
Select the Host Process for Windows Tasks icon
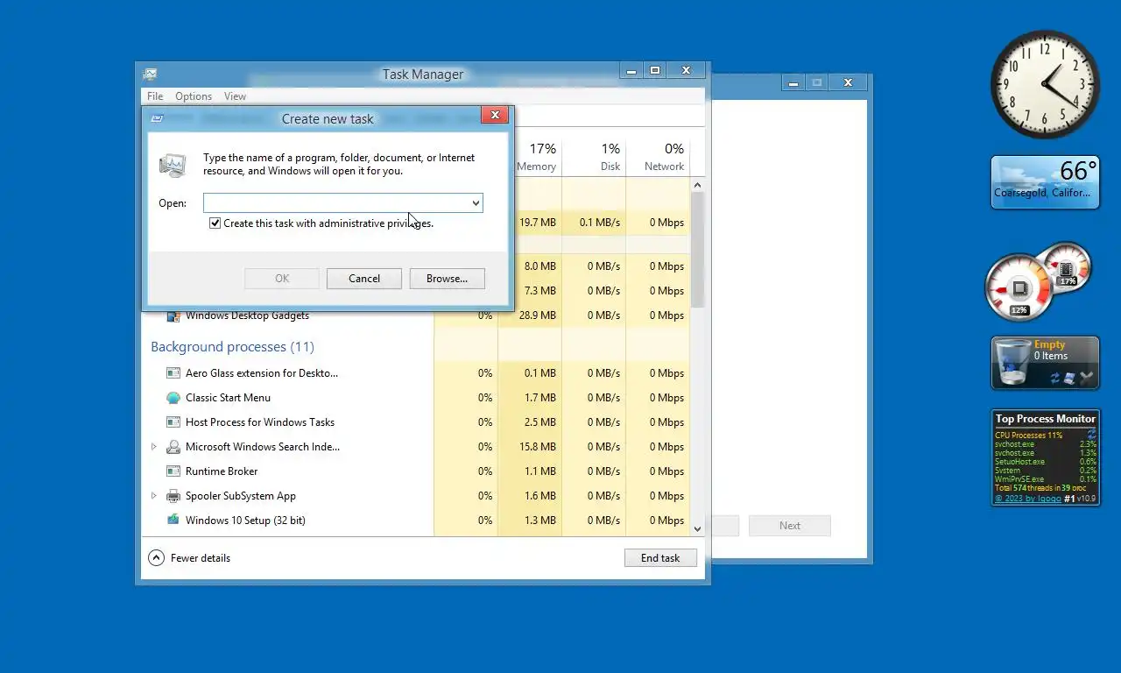pos(173,422)
